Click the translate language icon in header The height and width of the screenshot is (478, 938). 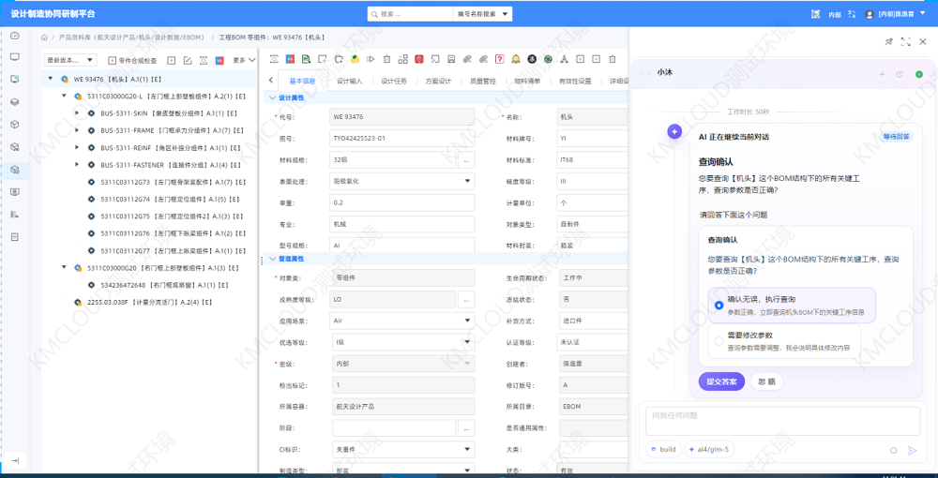[x=853, y=14]
